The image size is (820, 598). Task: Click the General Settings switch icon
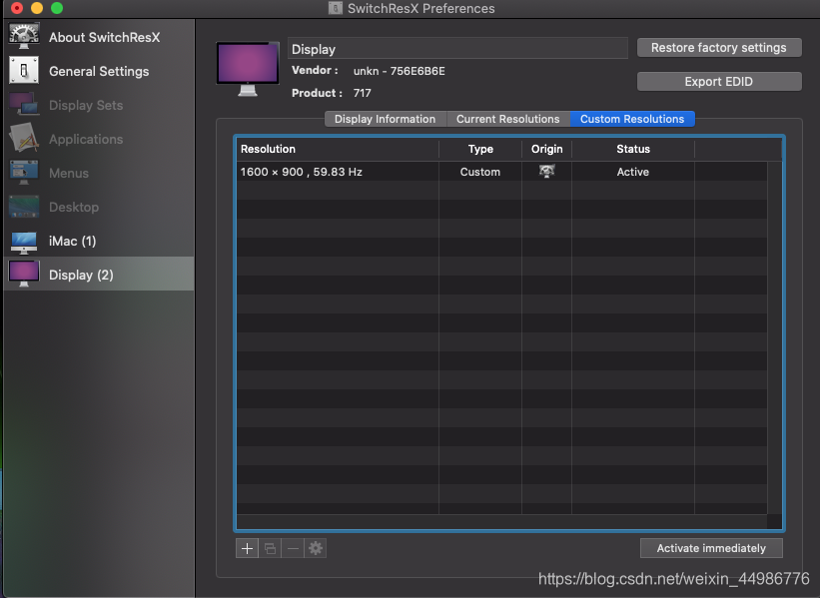coord(24,71)
